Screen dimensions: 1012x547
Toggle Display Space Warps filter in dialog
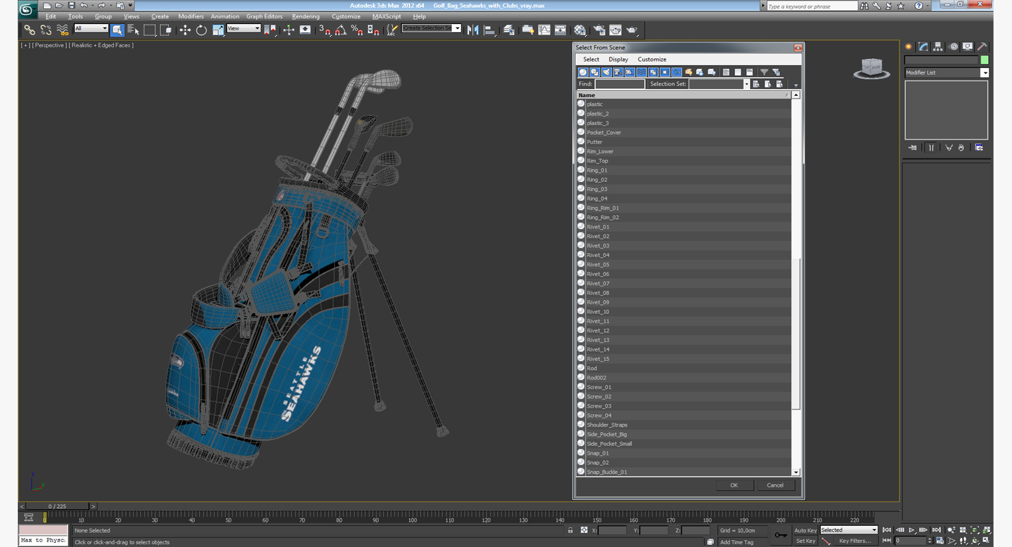tap(641, 72)
